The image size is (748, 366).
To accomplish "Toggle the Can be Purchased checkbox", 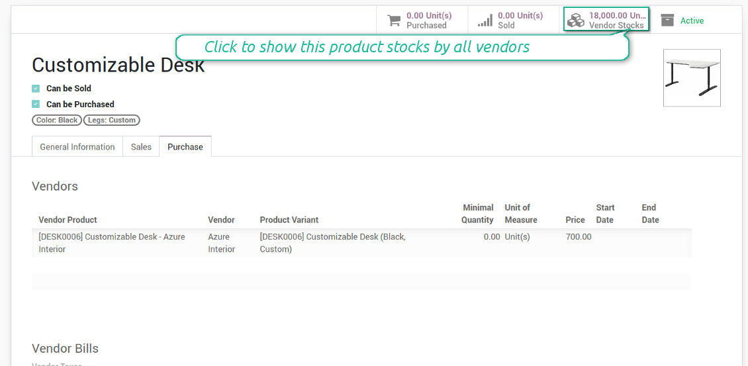I will point(36,104).
